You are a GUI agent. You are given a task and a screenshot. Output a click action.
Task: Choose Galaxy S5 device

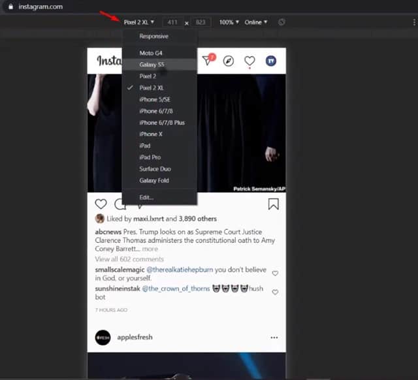pyautogui.click(x=159, y=65)
